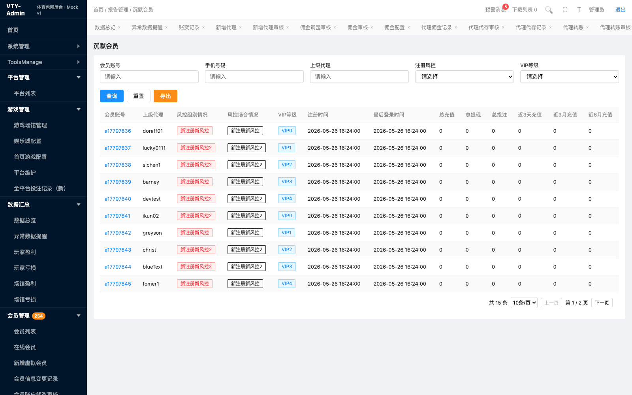Open member account a17797845

118,284
